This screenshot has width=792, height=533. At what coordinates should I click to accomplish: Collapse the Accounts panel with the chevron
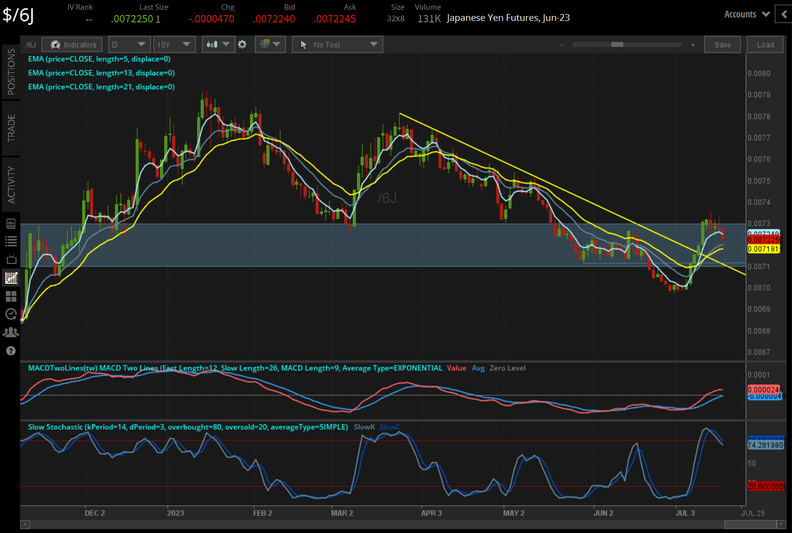[783, 14]
